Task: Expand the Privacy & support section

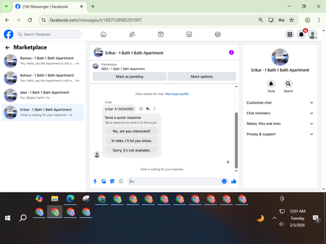Action: (280, 134)
